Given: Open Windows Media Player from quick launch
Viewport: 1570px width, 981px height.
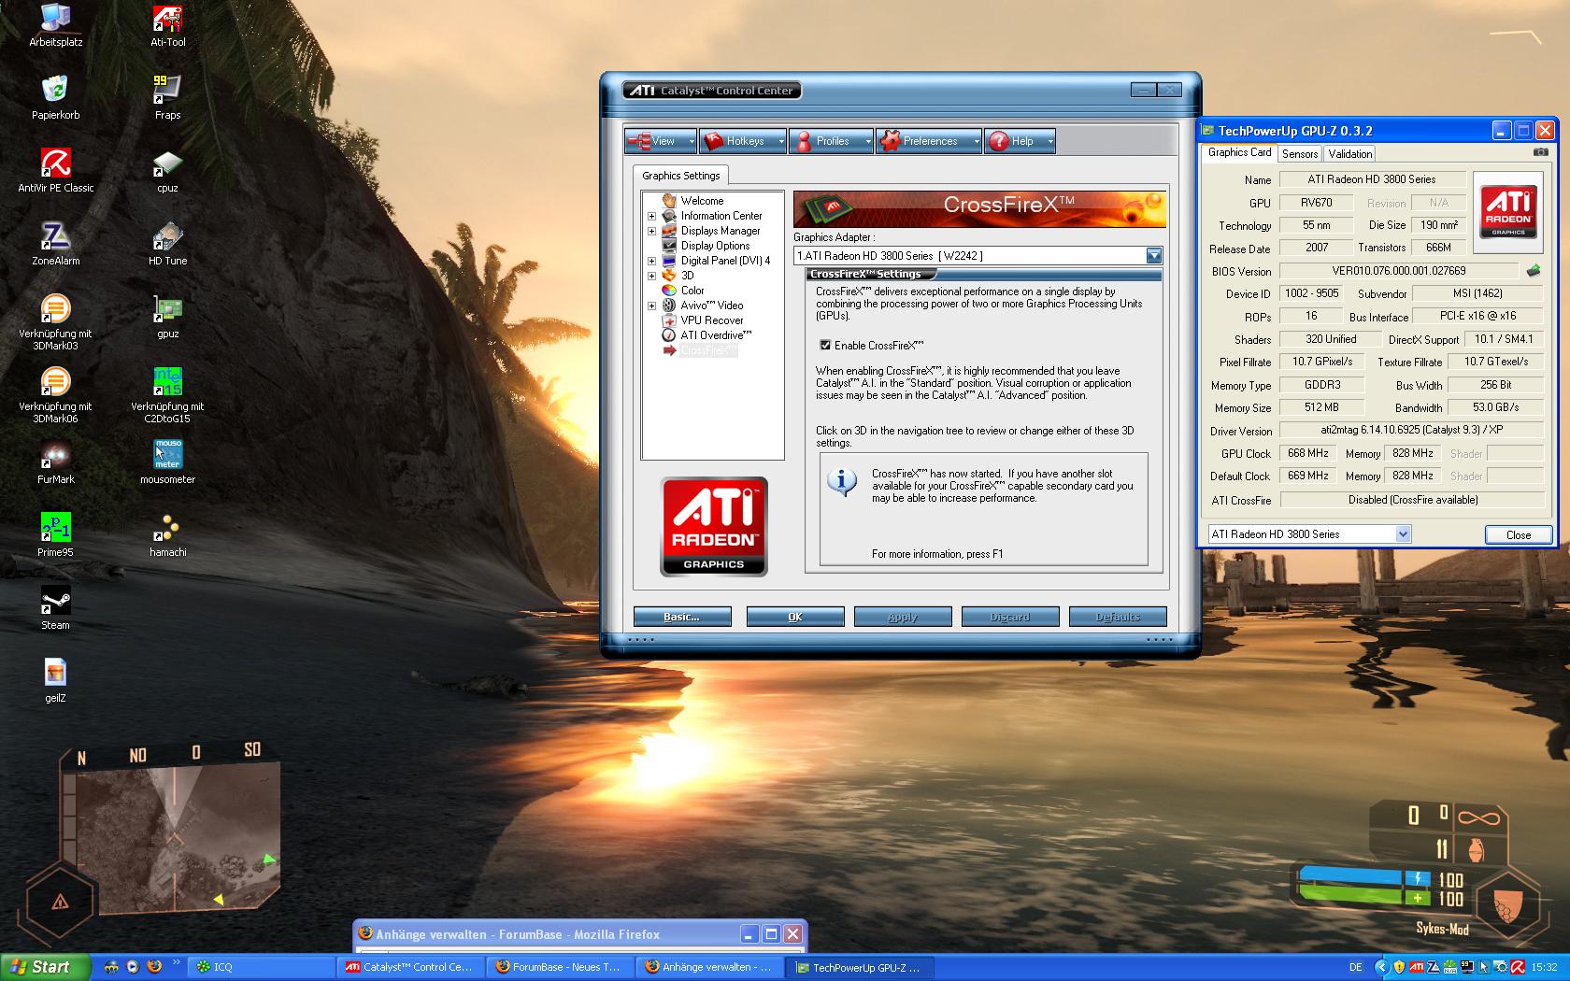Looking at the screenshot, I should 133,967.
